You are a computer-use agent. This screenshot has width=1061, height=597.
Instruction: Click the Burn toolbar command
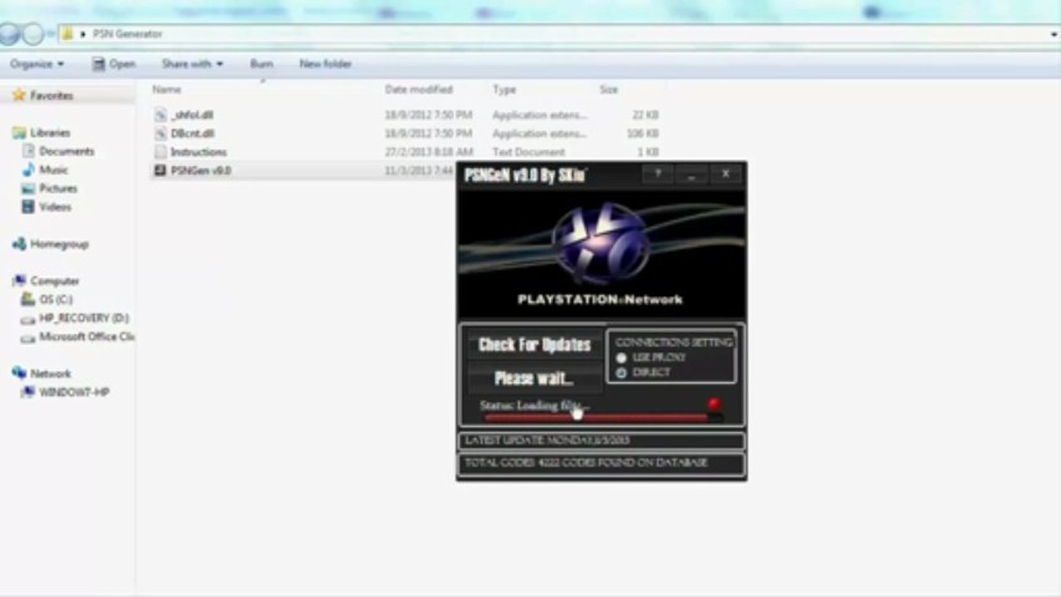click(x=261, y=64)
